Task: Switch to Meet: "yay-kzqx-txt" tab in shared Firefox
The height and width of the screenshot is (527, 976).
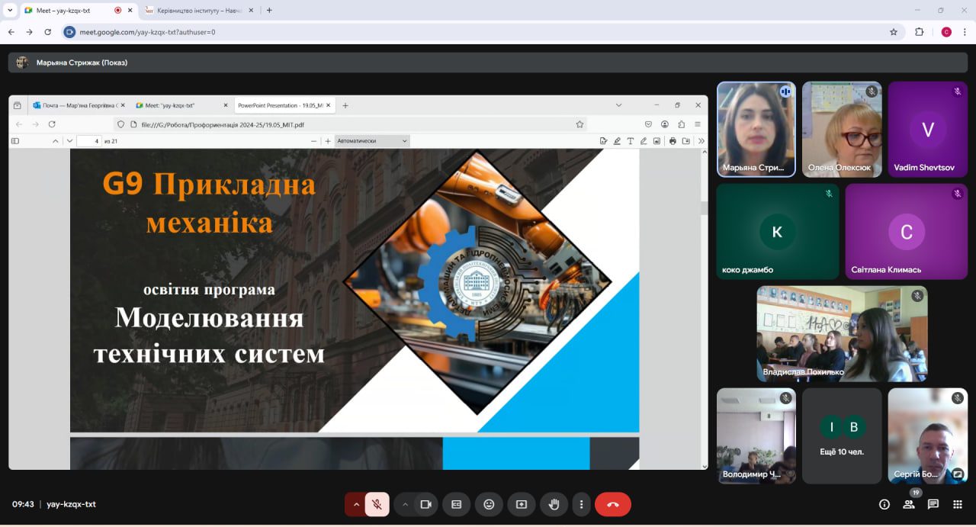Action: (181, 105)
